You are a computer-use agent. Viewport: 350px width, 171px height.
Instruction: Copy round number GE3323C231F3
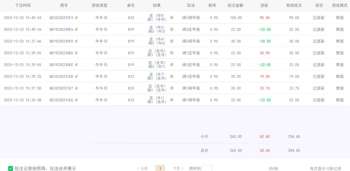[x=76, y=17]
